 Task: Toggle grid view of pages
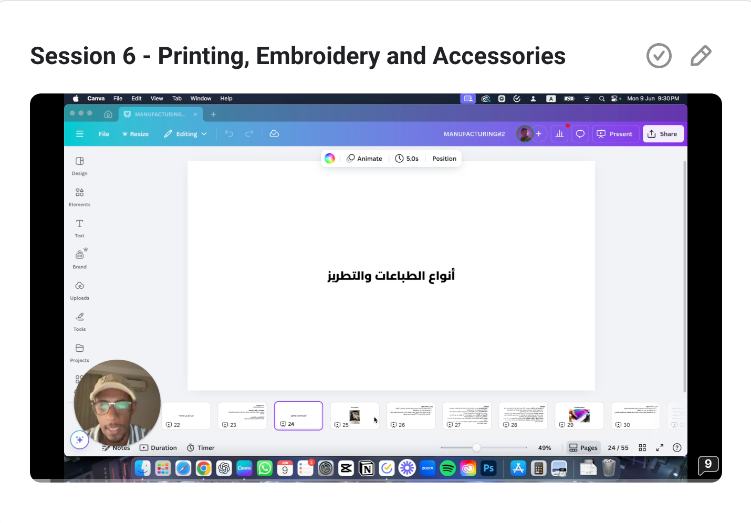(642, 448)
